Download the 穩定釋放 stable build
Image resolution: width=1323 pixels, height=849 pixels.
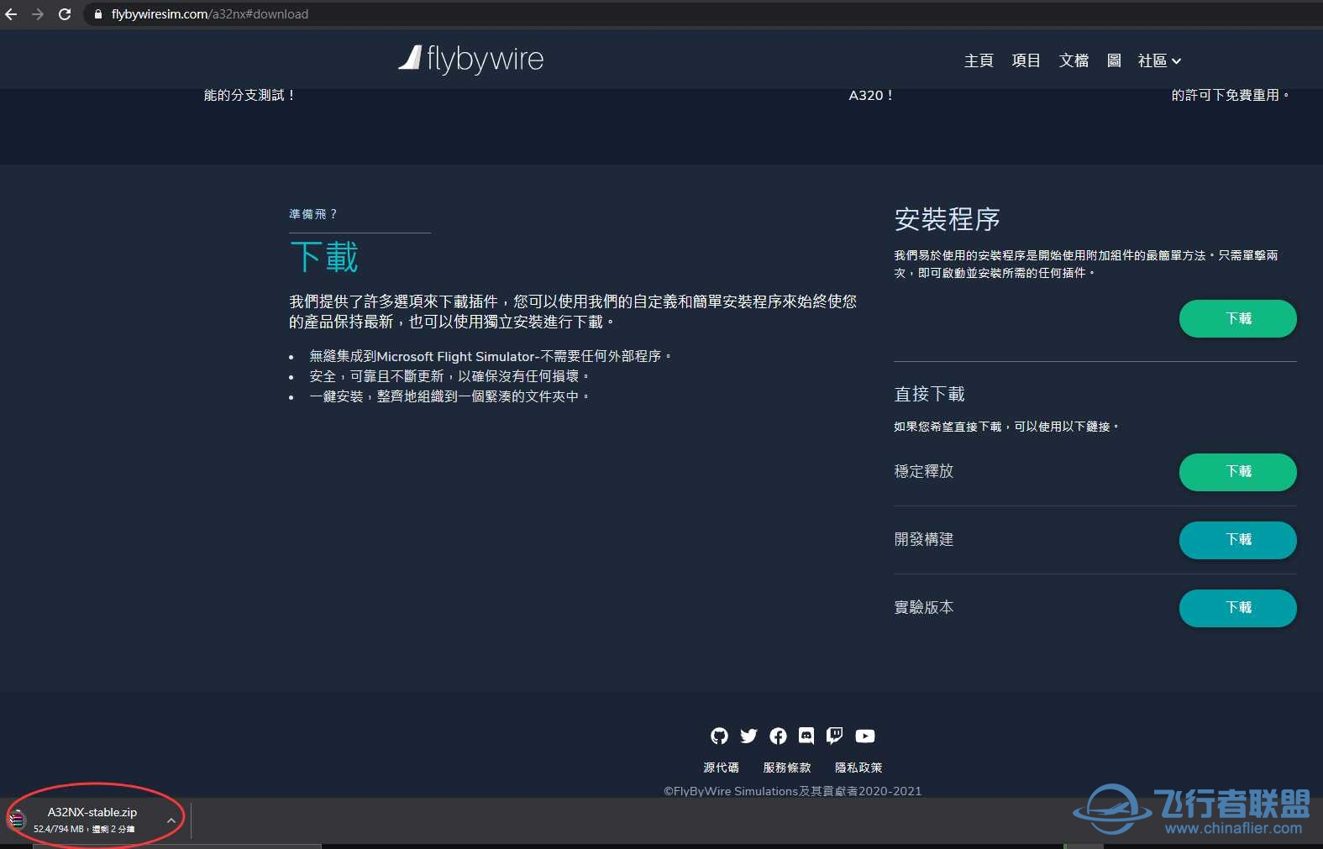point(1237,472)
